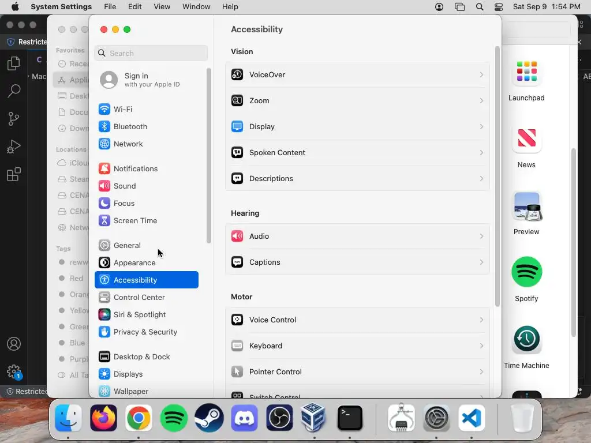Open Control Center in the menu bar
This screenshot has width=591, height=443.
point(499,7)
